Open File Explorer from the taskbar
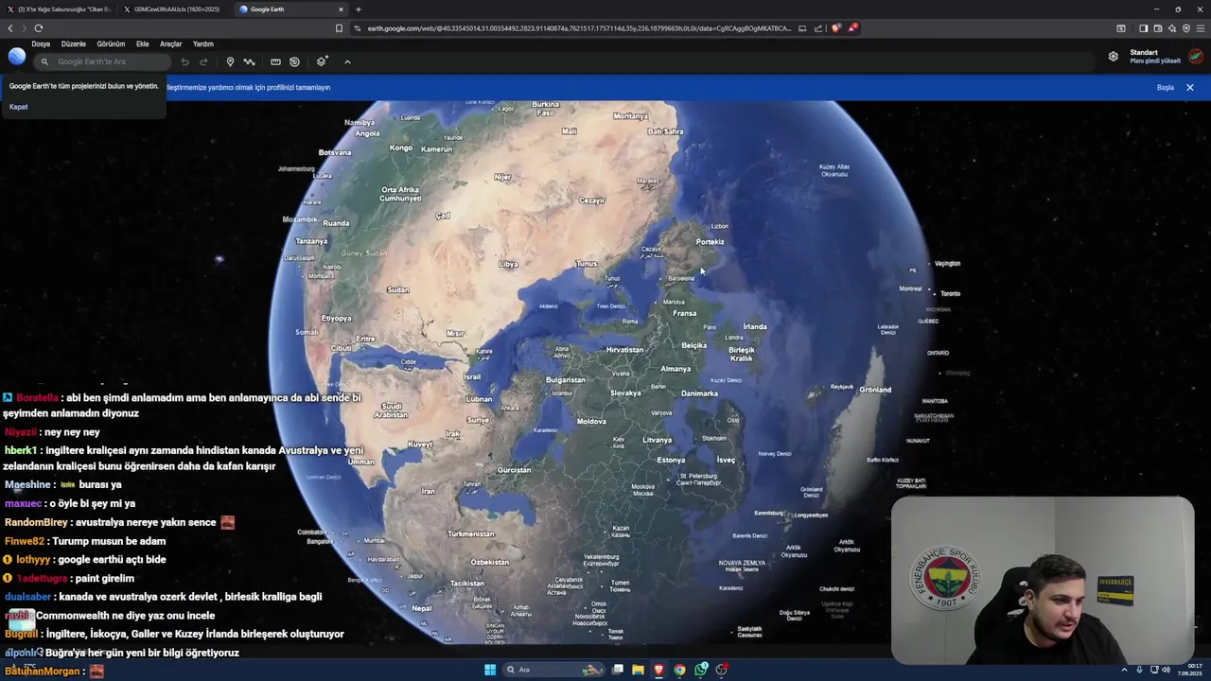This screenshot has height=681, width=1211. (x=638, y=670)
